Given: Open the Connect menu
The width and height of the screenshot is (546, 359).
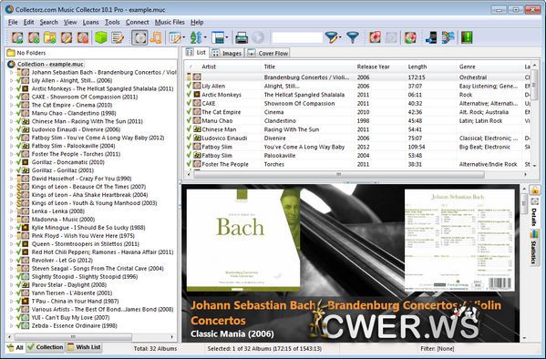Looking at the screenshot, I should pyautogui.click(x=138, y=22).
